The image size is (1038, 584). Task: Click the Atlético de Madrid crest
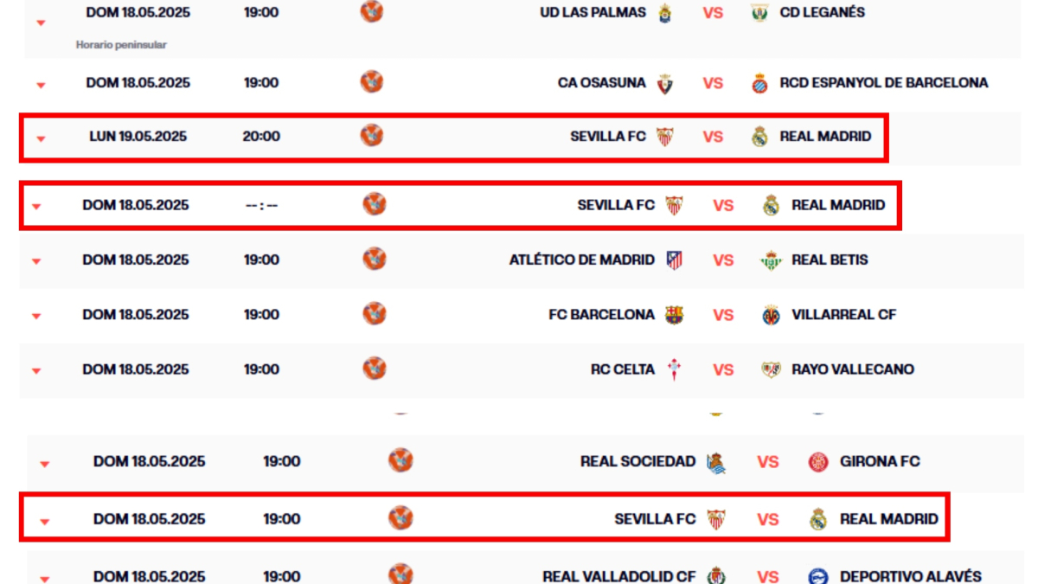click(x=674, y=260)
